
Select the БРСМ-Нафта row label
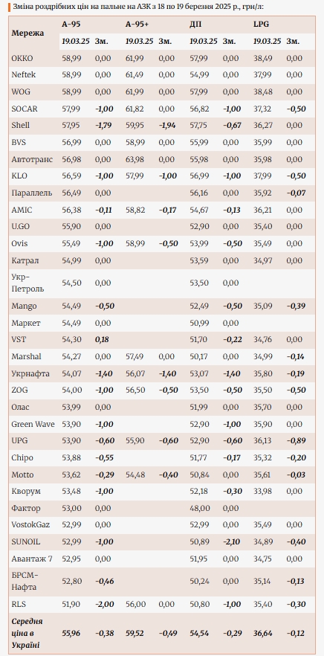click(25, 581)
